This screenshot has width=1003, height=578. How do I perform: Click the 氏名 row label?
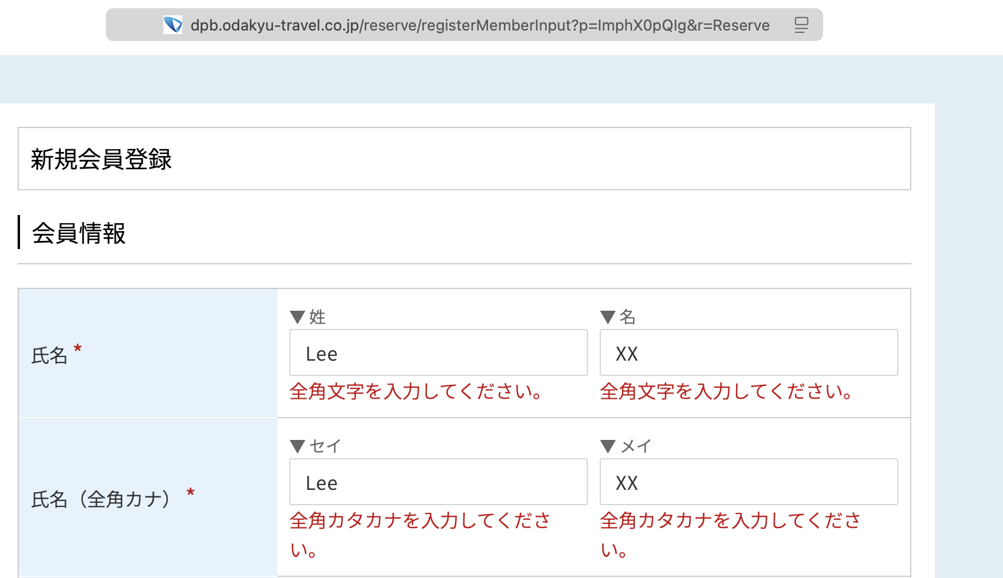(x=49, y=355)
